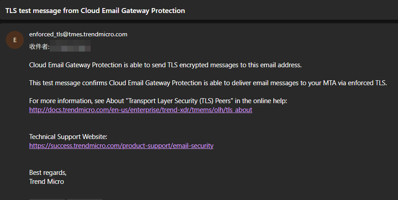The image size is (398, 200).
Task: Click the 'Technical Support Website:' label
Action: tap(68, 137)
